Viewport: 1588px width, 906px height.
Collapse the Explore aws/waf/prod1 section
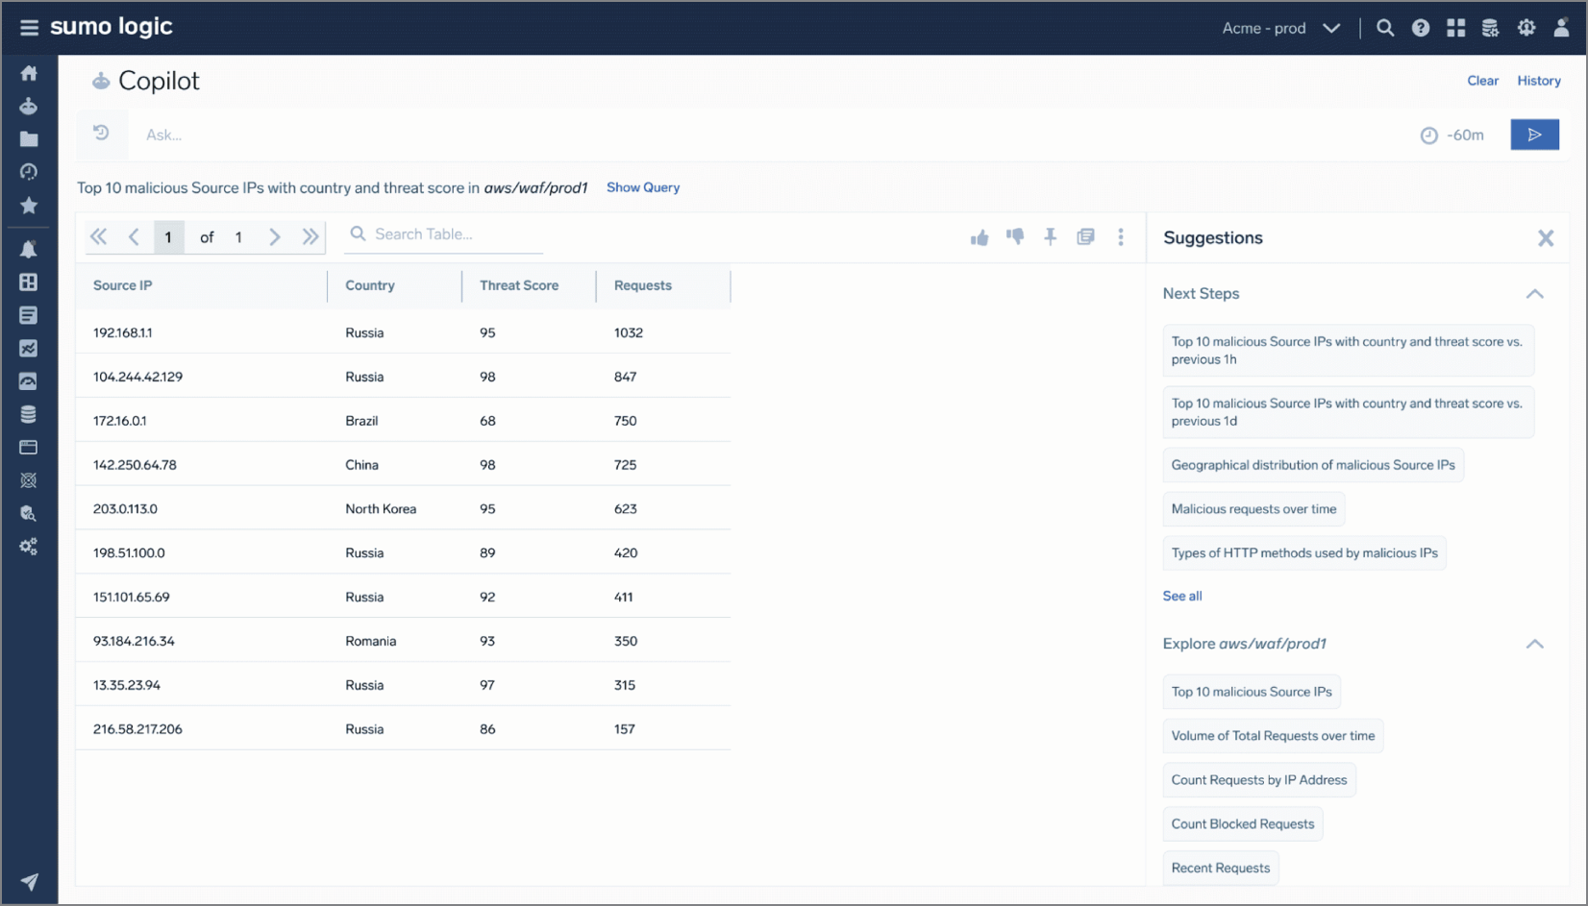click(1534, 644)
